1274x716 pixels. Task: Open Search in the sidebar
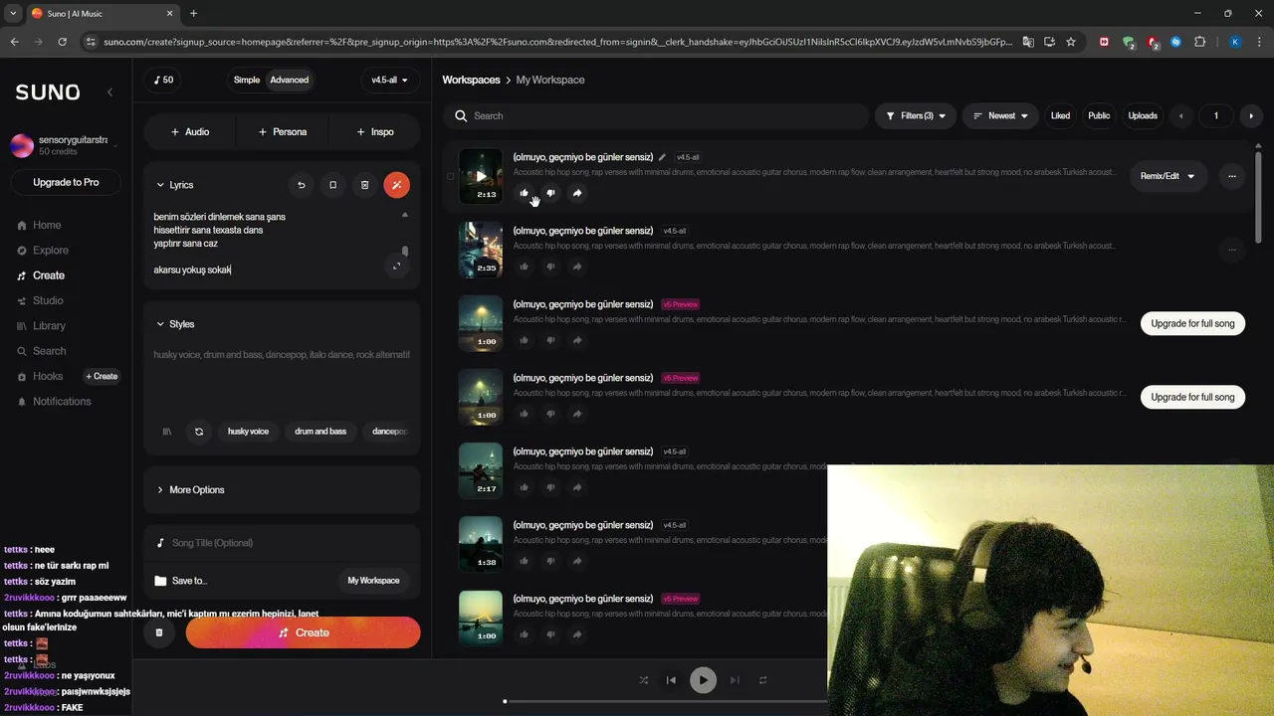coord(49,351)
